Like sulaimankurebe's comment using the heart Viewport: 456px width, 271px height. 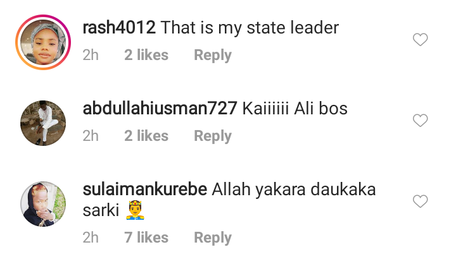(x=421, y=201)
